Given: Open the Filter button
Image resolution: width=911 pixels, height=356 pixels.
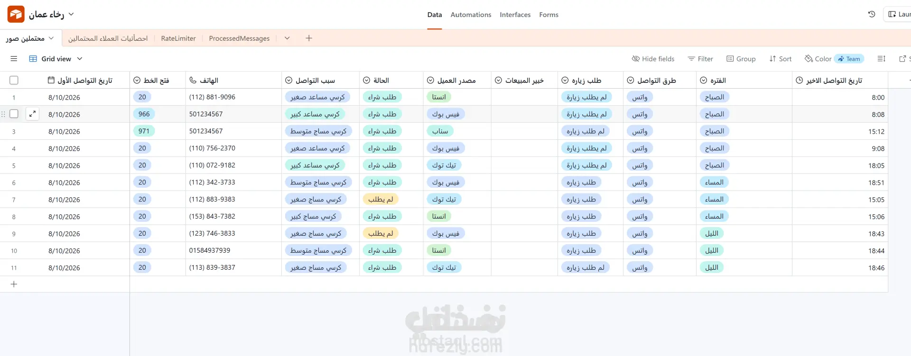Looking at the screenshot, I should point(700,59).
